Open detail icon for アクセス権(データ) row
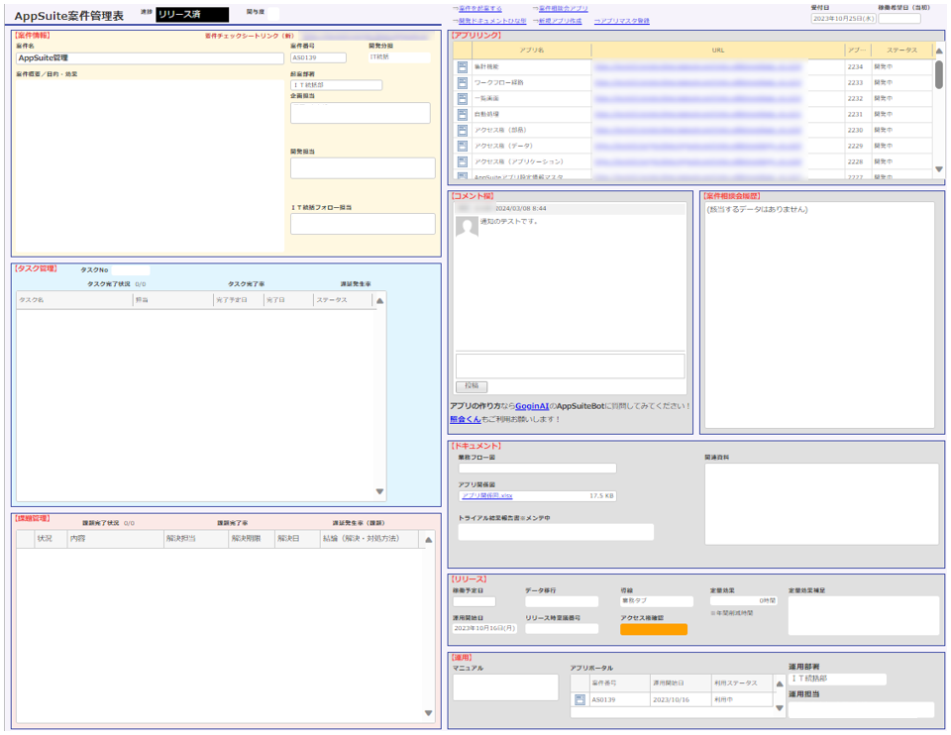 tap(463, 147)
